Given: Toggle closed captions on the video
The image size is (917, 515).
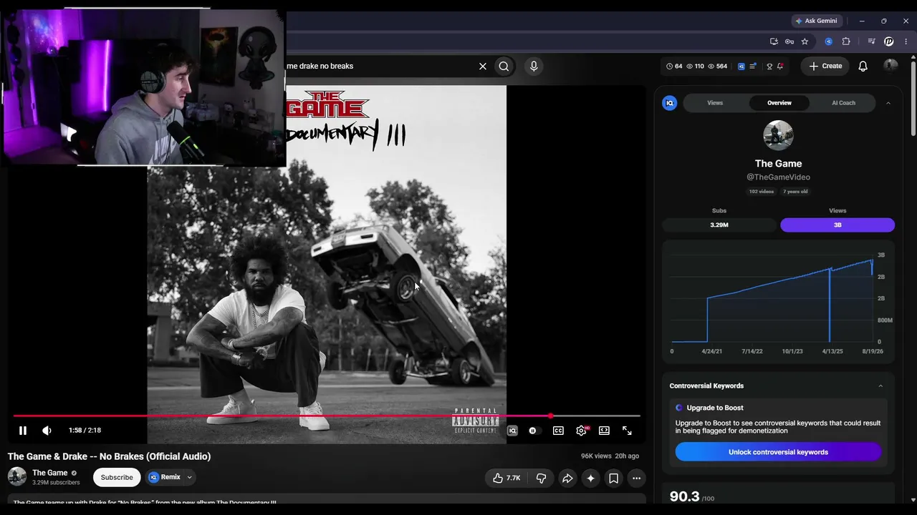Looking at the screenshot, I should 558,431.
